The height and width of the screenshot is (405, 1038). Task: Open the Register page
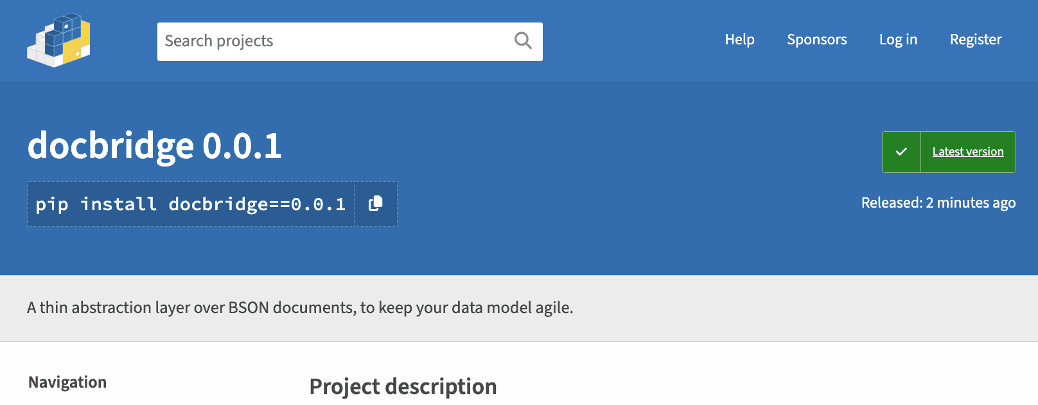pyautogui.click(x=976, y=40)
